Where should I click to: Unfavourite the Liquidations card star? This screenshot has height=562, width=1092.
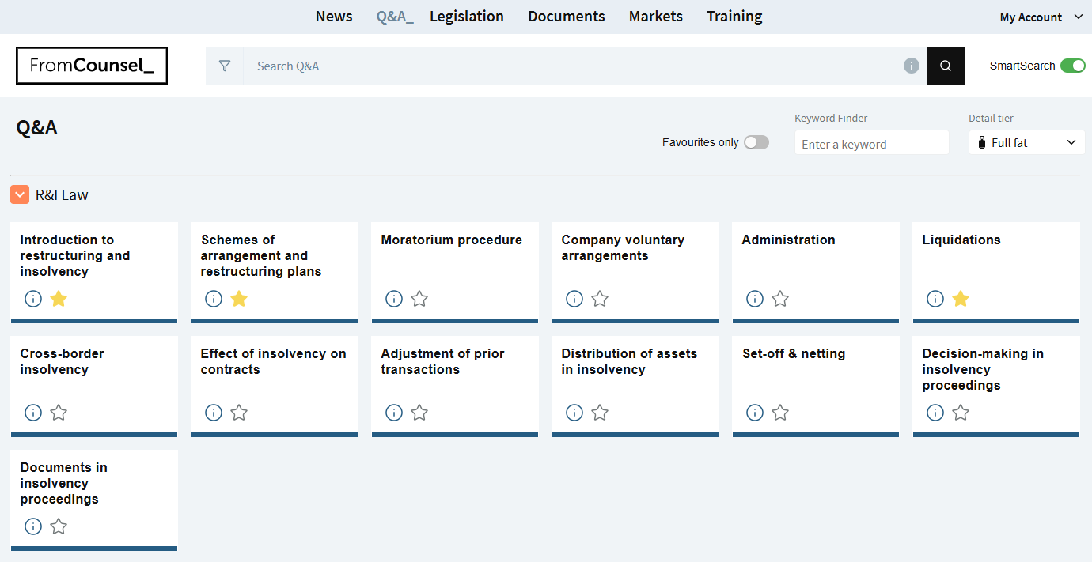coord(961,299)
